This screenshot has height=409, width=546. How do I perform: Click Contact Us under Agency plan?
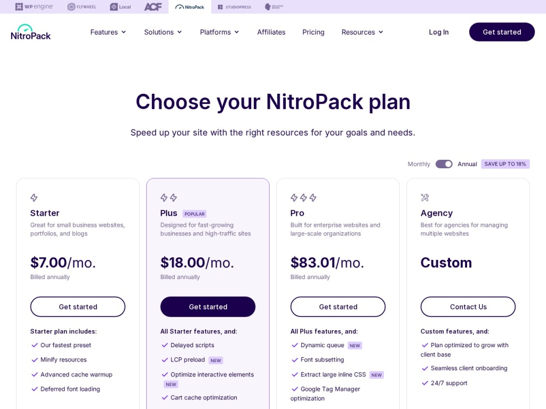468,307
